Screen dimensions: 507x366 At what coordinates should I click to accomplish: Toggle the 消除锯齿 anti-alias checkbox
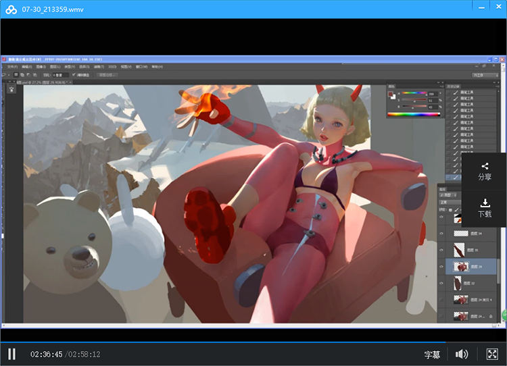coord(74,74)
